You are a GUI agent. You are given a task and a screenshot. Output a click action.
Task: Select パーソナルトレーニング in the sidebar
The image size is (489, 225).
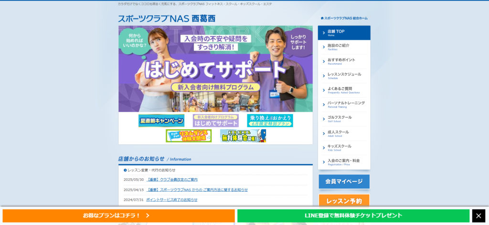click(344, 104)
